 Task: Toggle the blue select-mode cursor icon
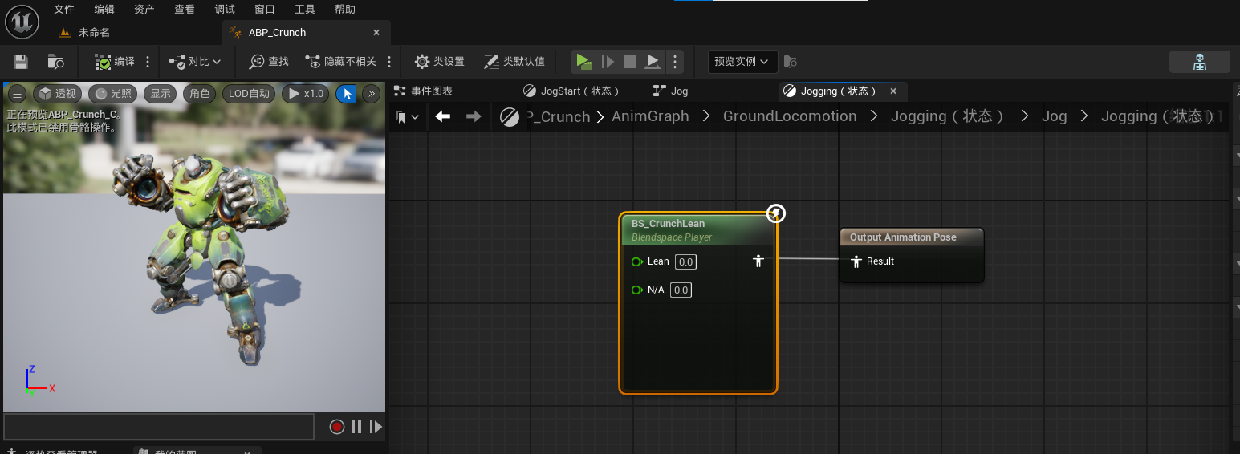[x=347, y=94]
